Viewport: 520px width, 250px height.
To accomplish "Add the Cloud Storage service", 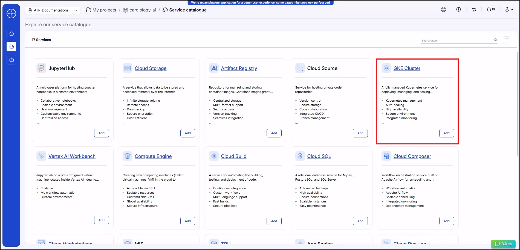I will 188,133.
